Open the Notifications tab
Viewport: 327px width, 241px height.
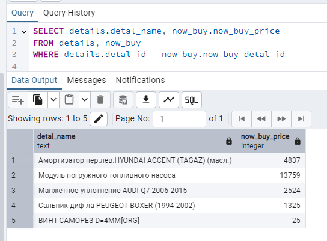[140, 80]
